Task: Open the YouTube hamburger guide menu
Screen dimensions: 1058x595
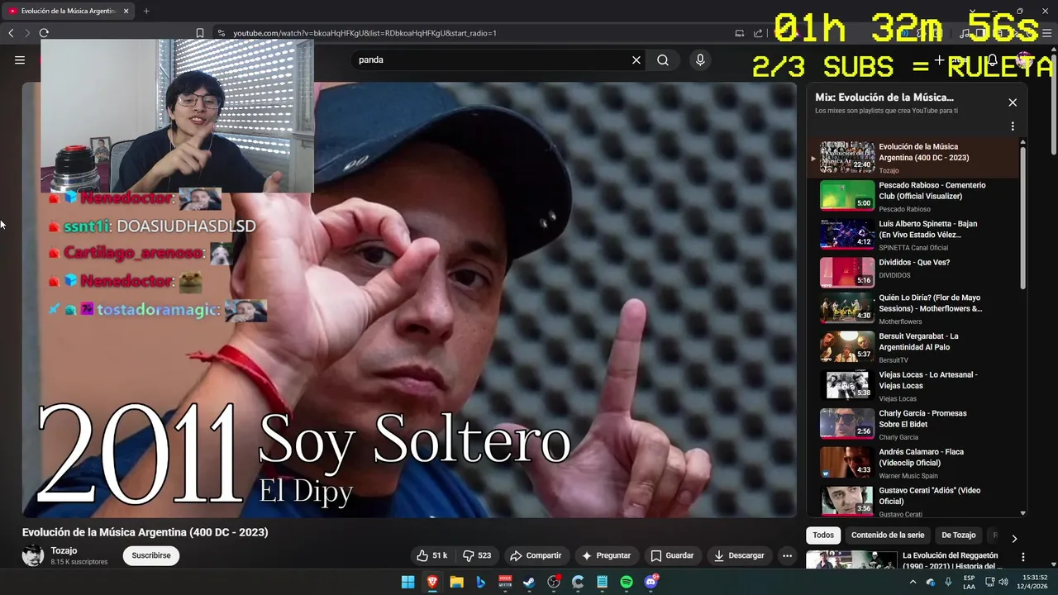Action: pyautogui.click(x=20, y=59)
